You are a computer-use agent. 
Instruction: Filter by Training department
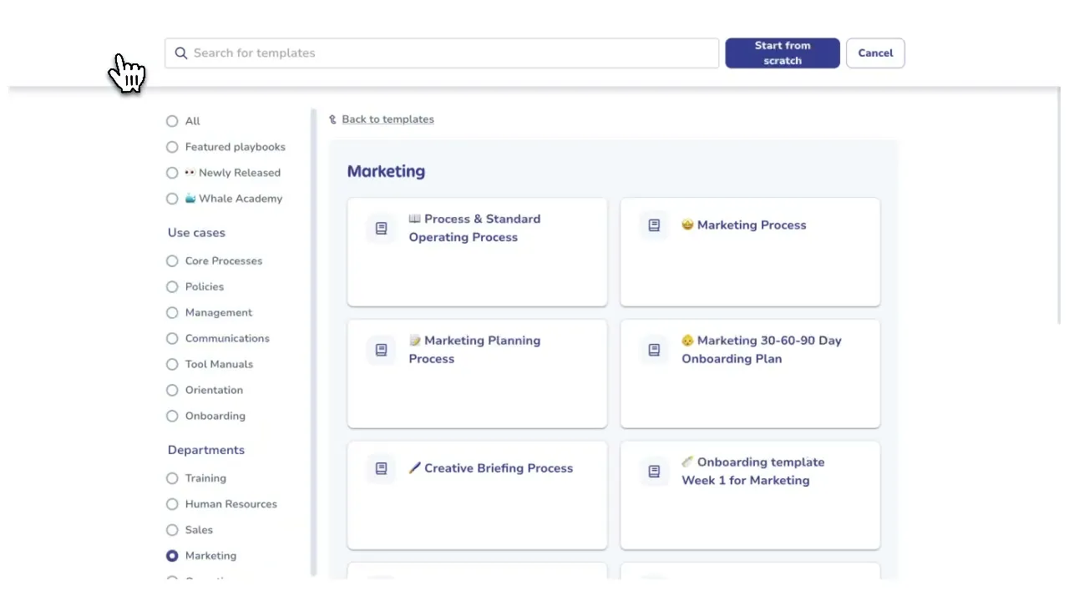pyautogui.click(x=172, y=478)
